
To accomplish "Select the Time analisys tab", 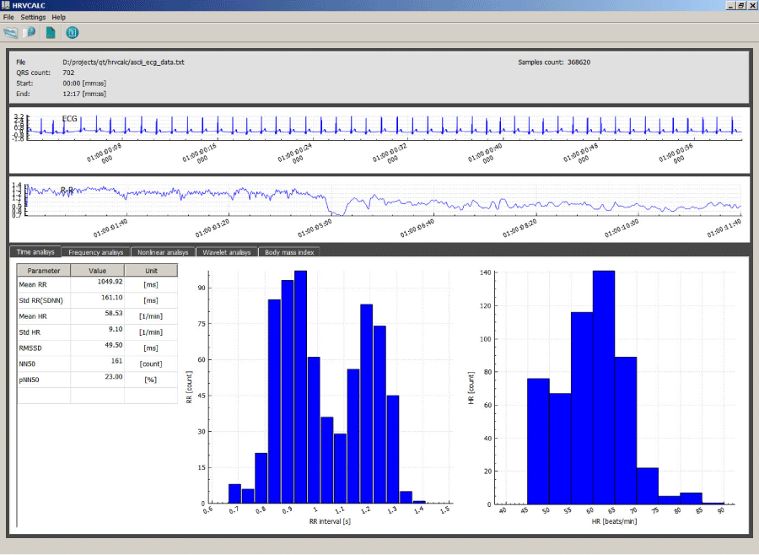I will point(35,251).
